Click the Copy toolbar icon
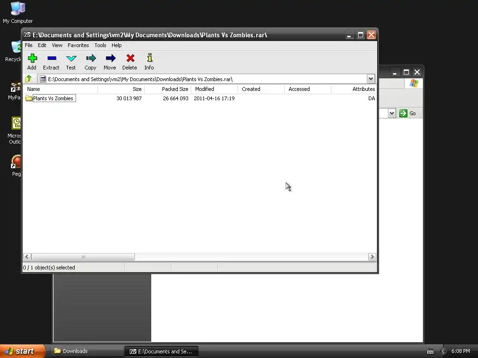Screen dimensions: 478x358 point(91,58)
